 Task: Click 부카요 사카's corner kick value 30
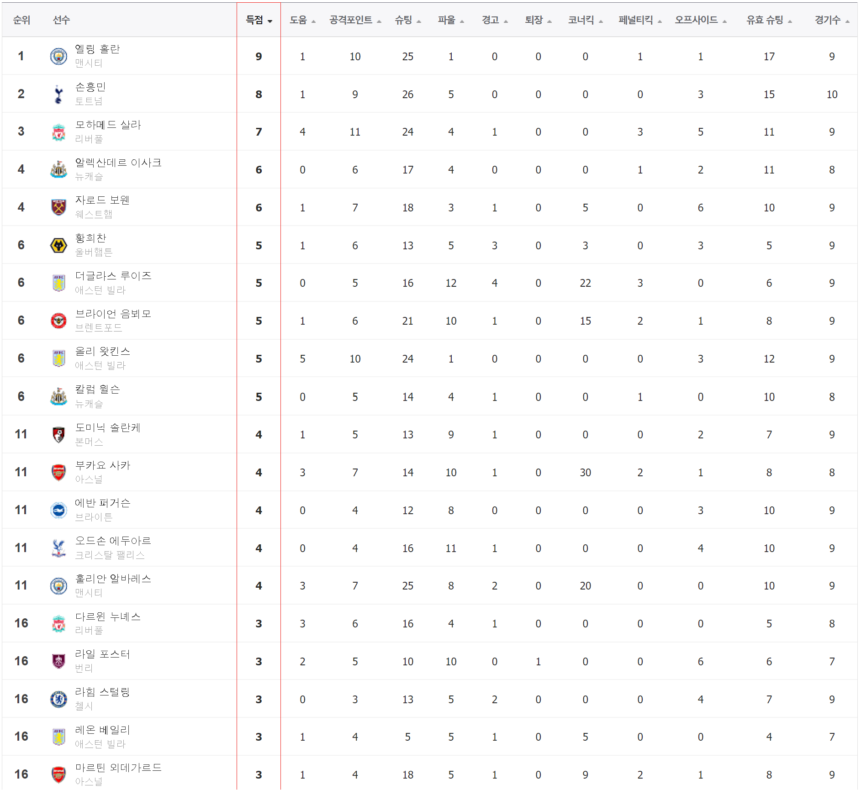(x=586, y=473)
